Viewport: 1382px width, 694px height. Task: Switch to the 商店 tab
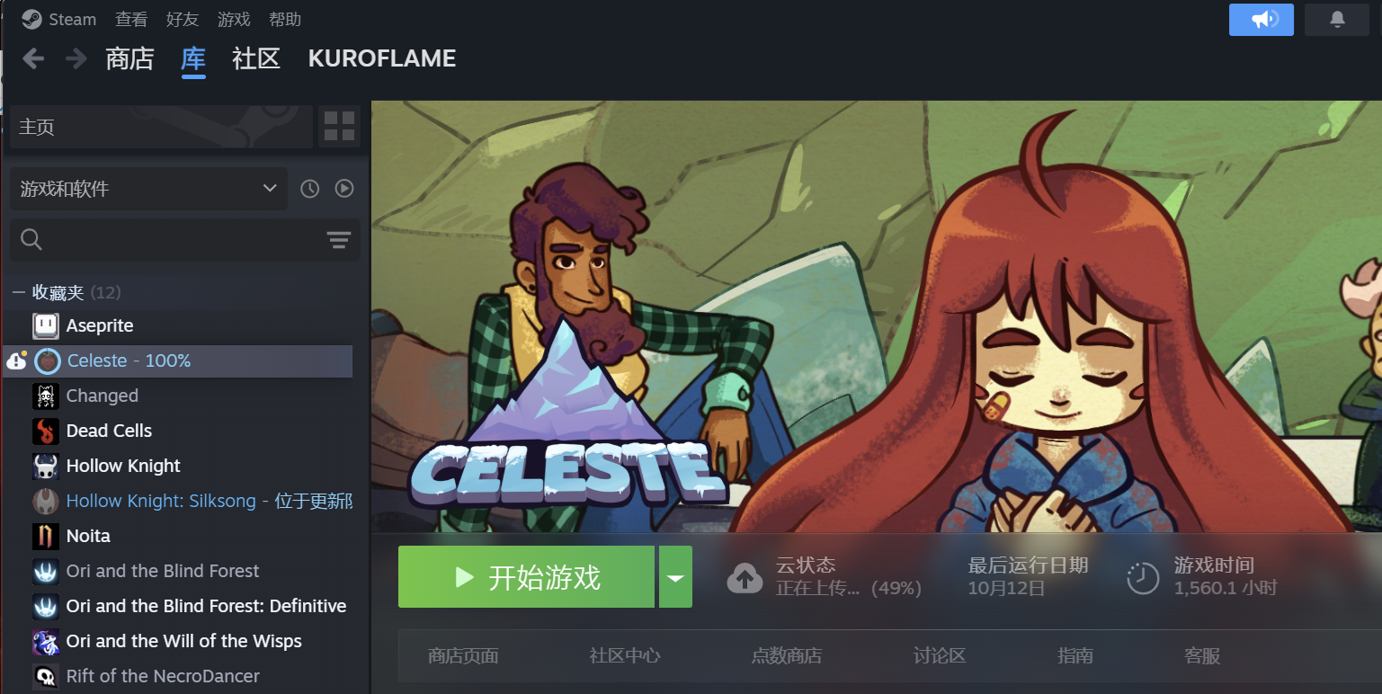(130, 58)
